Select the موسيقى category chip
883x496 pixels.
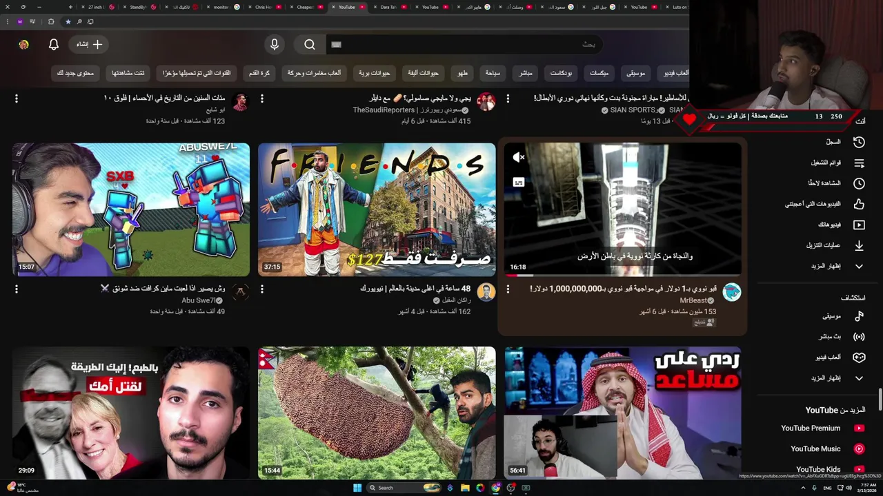point(635,72)
